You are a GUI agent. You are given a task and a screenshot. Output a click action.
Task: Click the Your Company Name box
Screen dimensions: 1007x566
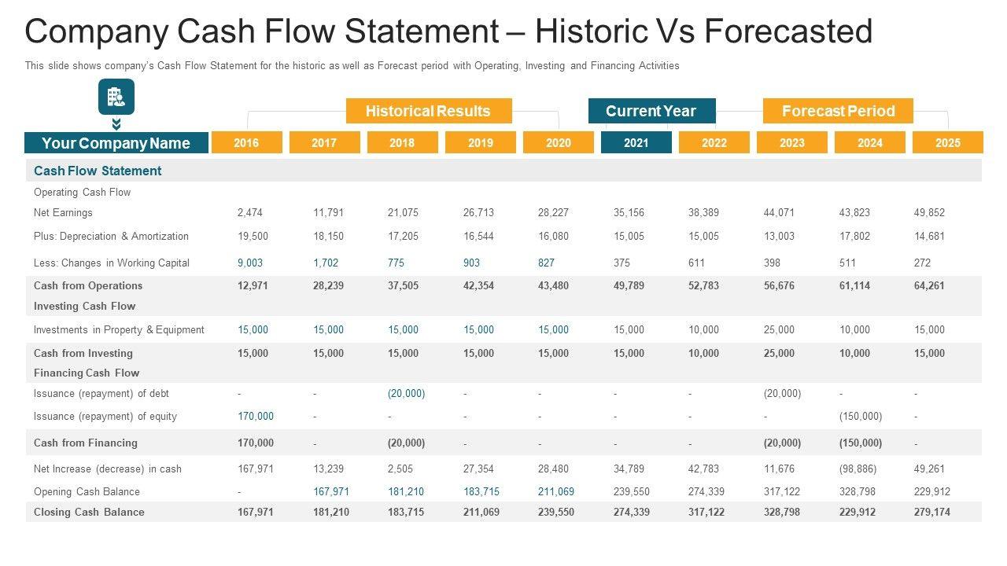pyautogui.click(x=116, y=143)
